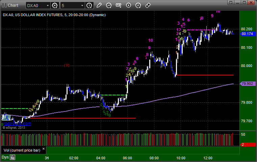
Task: Click the window linking arrows icon
Action: tap(148, 5)
